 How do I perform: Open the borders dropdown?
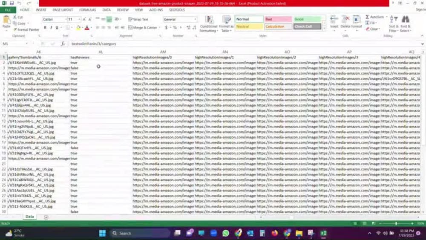pos(72,27)
